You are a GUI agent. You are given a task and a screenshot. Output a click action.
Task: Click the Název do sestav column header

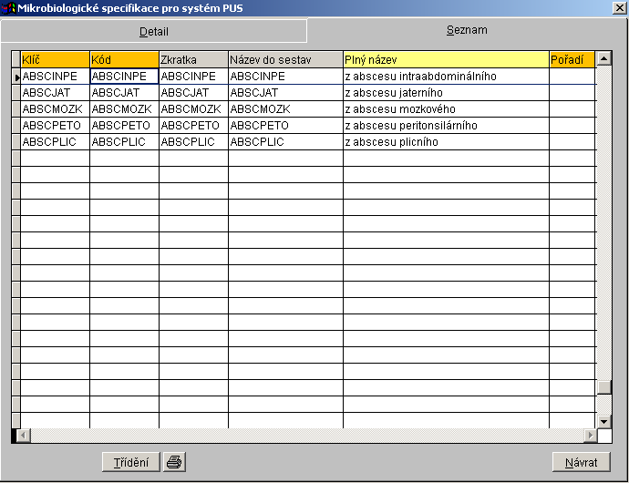click(285, 60)
